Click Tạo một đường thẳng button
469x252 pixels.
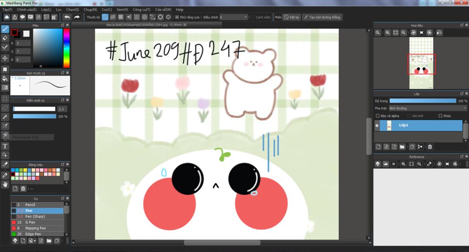[x=322, y=17]
